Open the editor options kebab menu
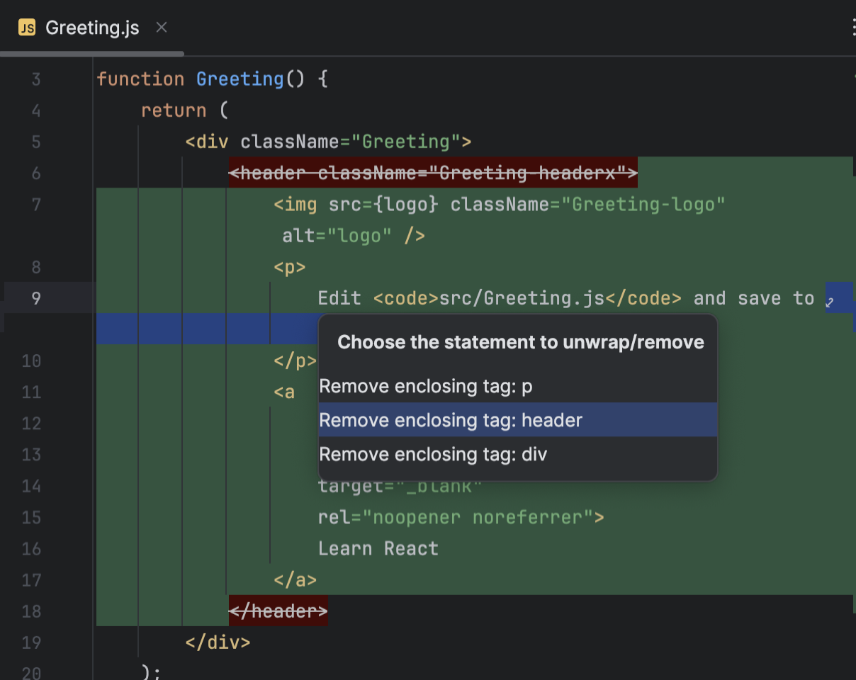856x680 pixels. pyautogui.click(x=852, y=27)
